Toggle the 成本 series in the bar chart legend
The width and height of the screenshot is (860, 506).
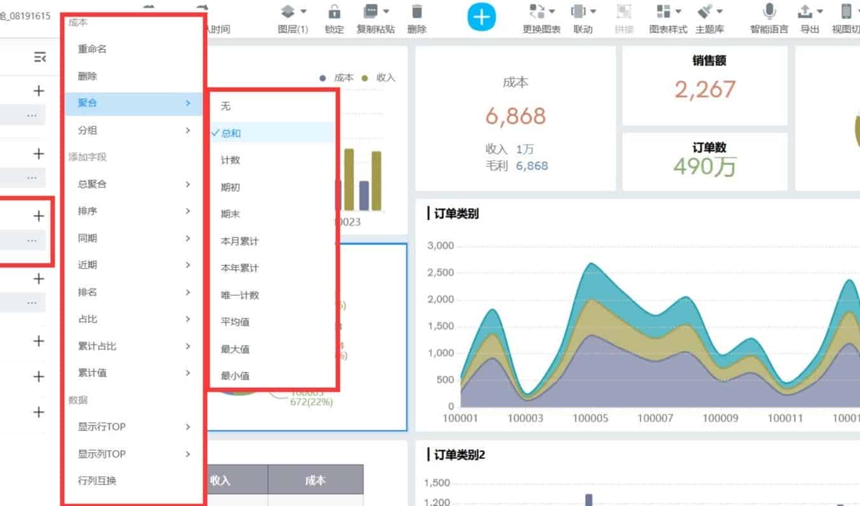336,77
